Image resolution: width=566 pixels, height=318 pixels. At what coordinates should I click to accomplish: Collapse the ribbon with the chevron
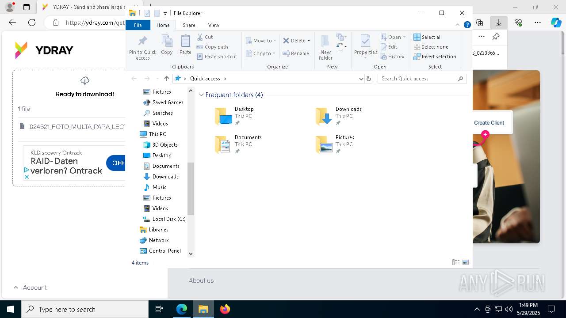[458, 25]
